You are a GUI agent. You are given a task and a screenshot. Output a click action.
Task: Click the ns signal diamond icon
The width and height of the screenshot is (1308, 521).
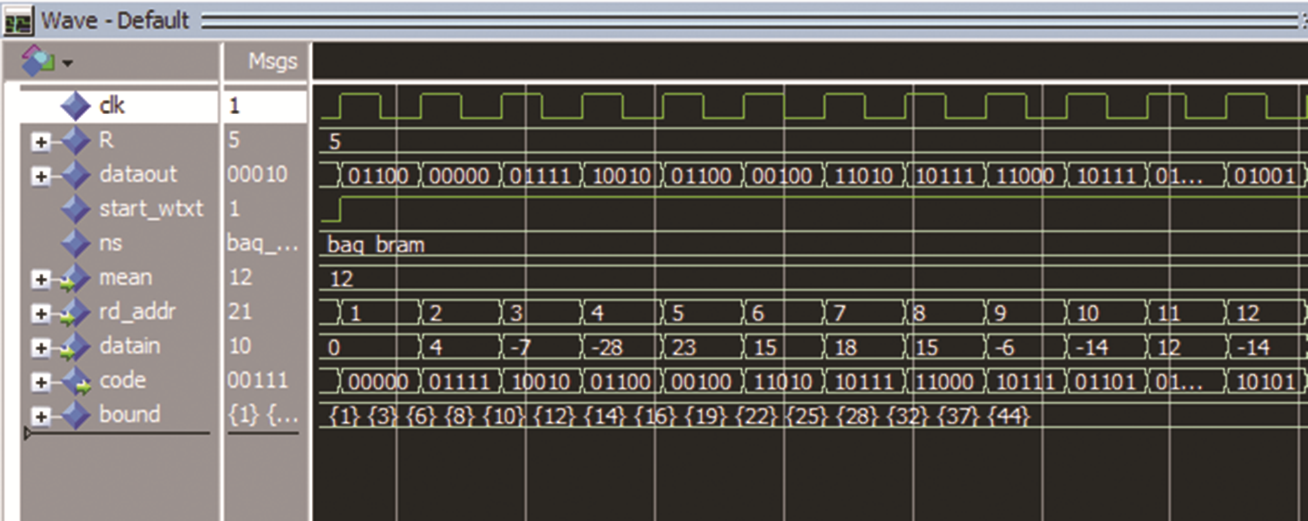75,243
